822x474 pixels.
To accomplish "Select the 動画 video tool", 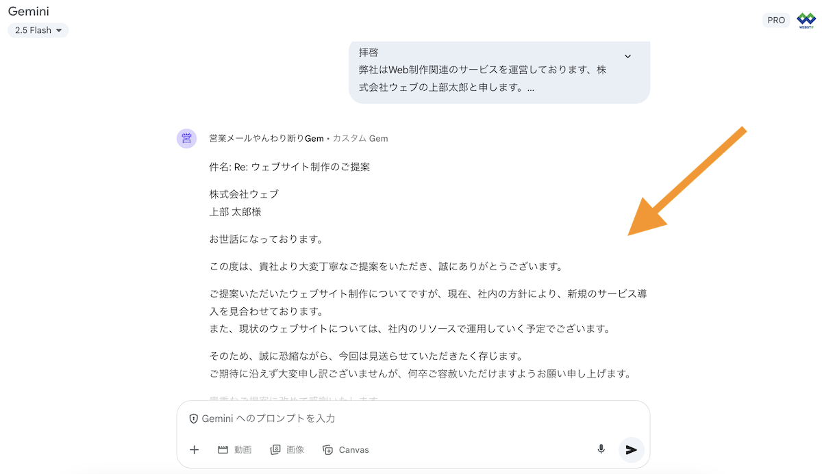I will pyautogui.click(x=234, y=449).
